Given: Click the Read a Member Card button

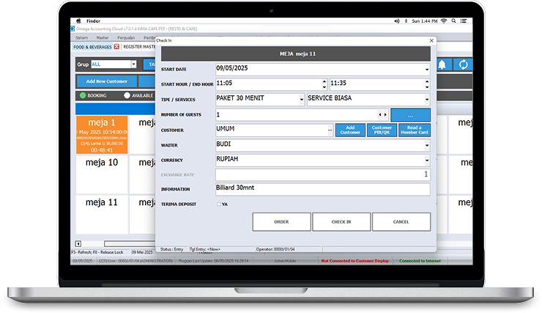Looking at the screenshot, I should [415, 130].
